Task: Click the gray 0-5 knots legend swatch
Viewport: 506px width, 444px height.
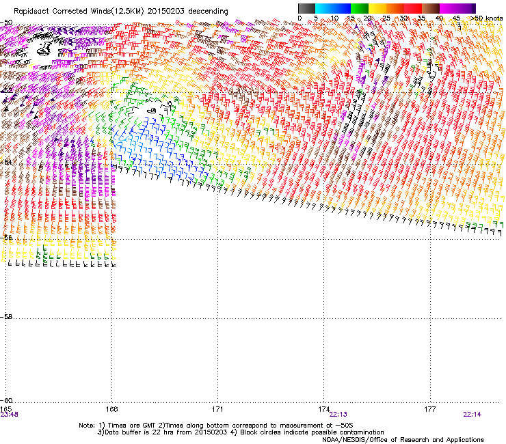Action: point(306,8)
